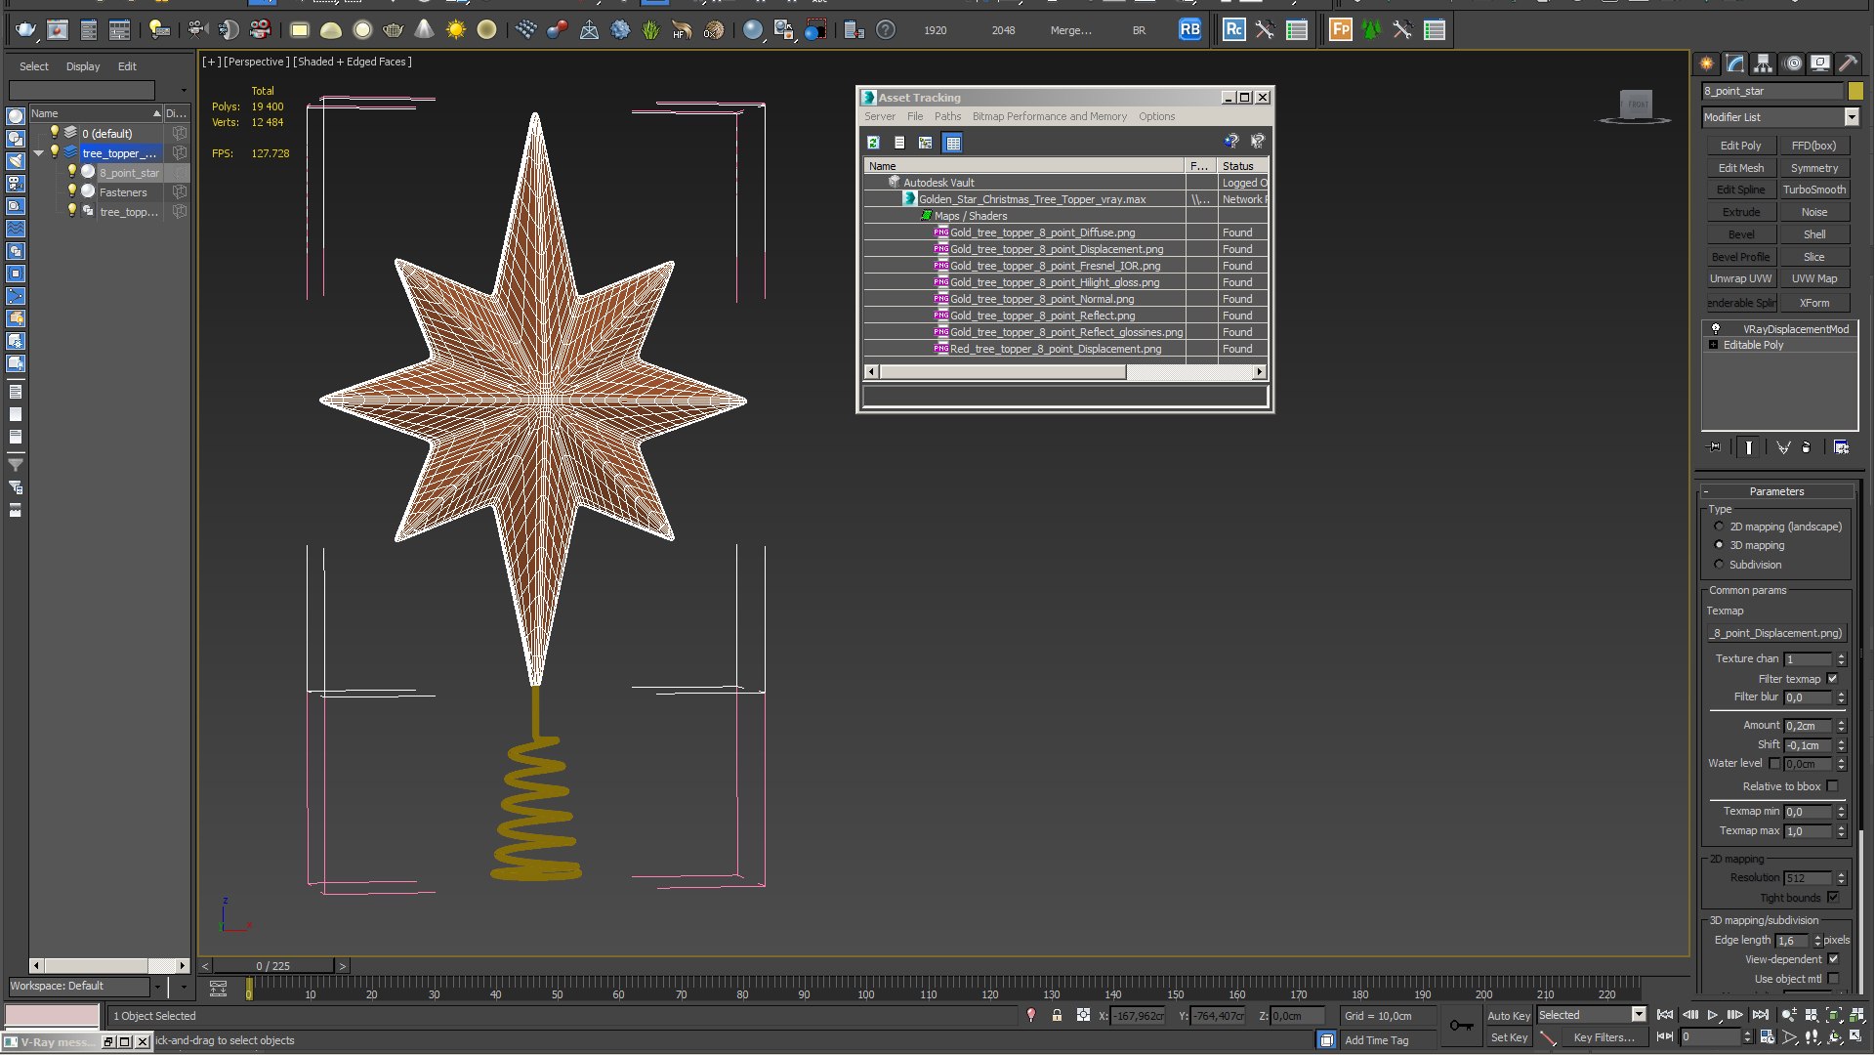The width and height of the screenshot is (1875, 1055).
Task: Click the hair and fur HF icon
Action: 682,30
